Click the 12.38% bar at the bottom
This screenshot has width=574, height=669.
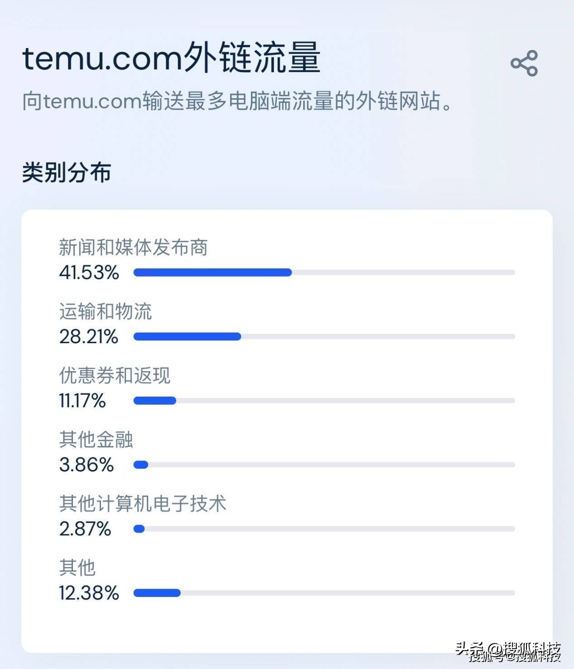point(156,592)
